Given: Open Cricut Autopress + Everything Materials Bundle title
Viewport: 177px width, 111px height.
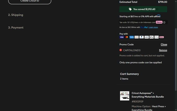Looking at the screenshot, I should [148, 95].
